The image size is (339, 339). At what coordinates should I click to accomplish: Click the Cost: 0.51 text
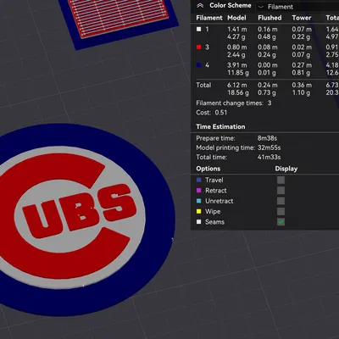(212, 113)
